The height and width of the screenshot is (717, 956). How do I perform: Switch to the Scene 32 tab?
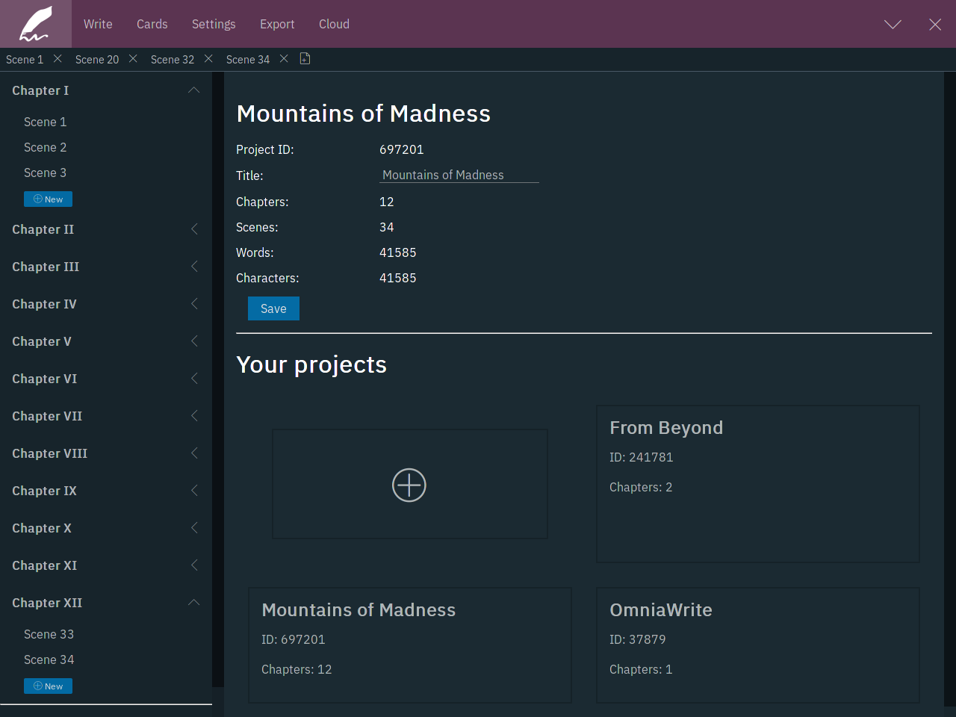pyautogui.click(x=173, y=60)
